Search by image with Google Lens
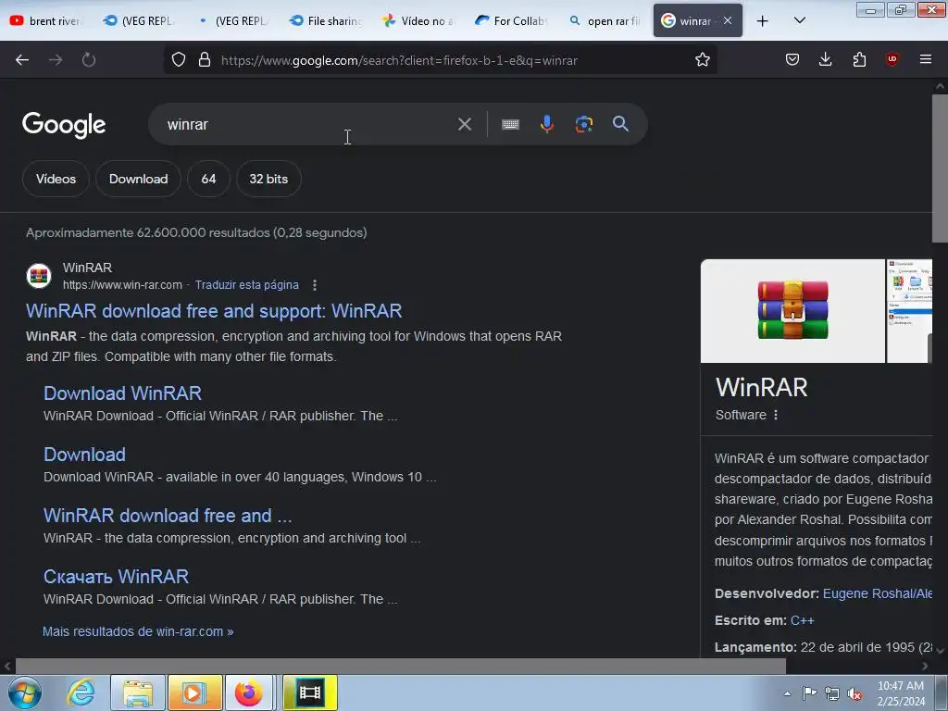The image size is (948, 711). point(583,124)
